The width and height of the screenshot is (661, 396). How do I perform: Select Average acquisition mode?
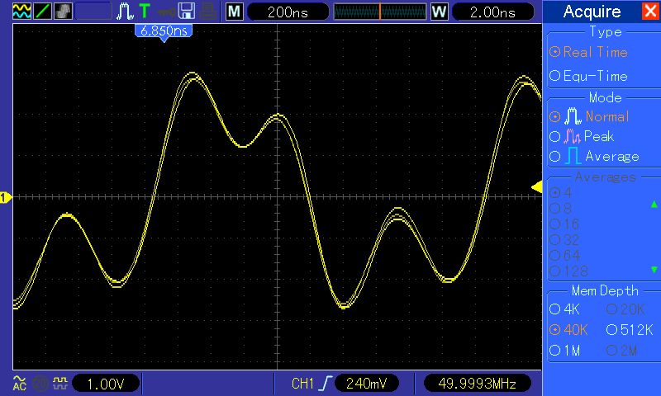point(594,156)
